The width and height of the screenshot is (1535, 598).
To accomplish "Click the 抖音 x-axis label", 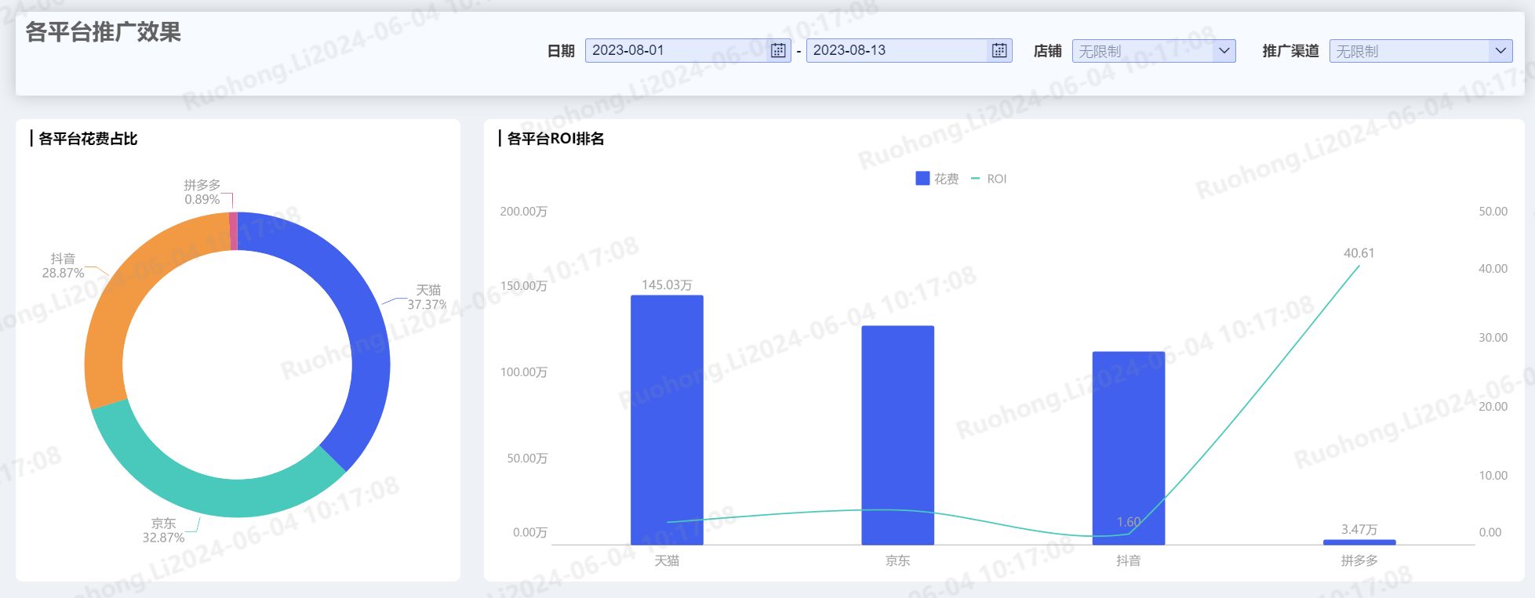I will pyautogui.click(x=1128, y=560).
